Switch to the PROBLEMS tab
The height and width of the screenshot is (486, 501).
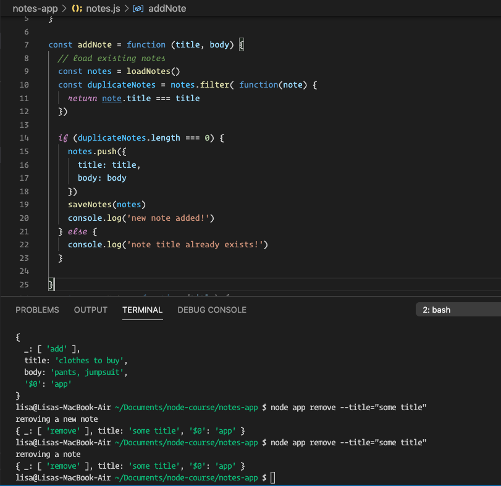(37, 310)
